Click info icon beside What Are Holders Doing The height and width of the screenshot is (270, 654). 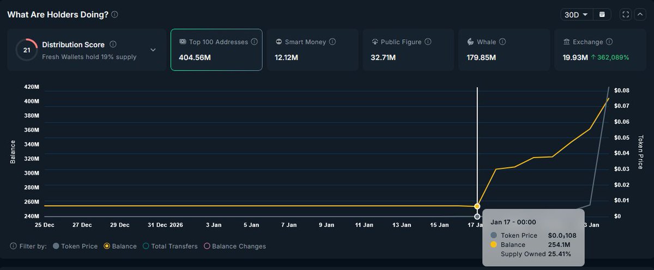pyautogui.click(x=114, y=15)
